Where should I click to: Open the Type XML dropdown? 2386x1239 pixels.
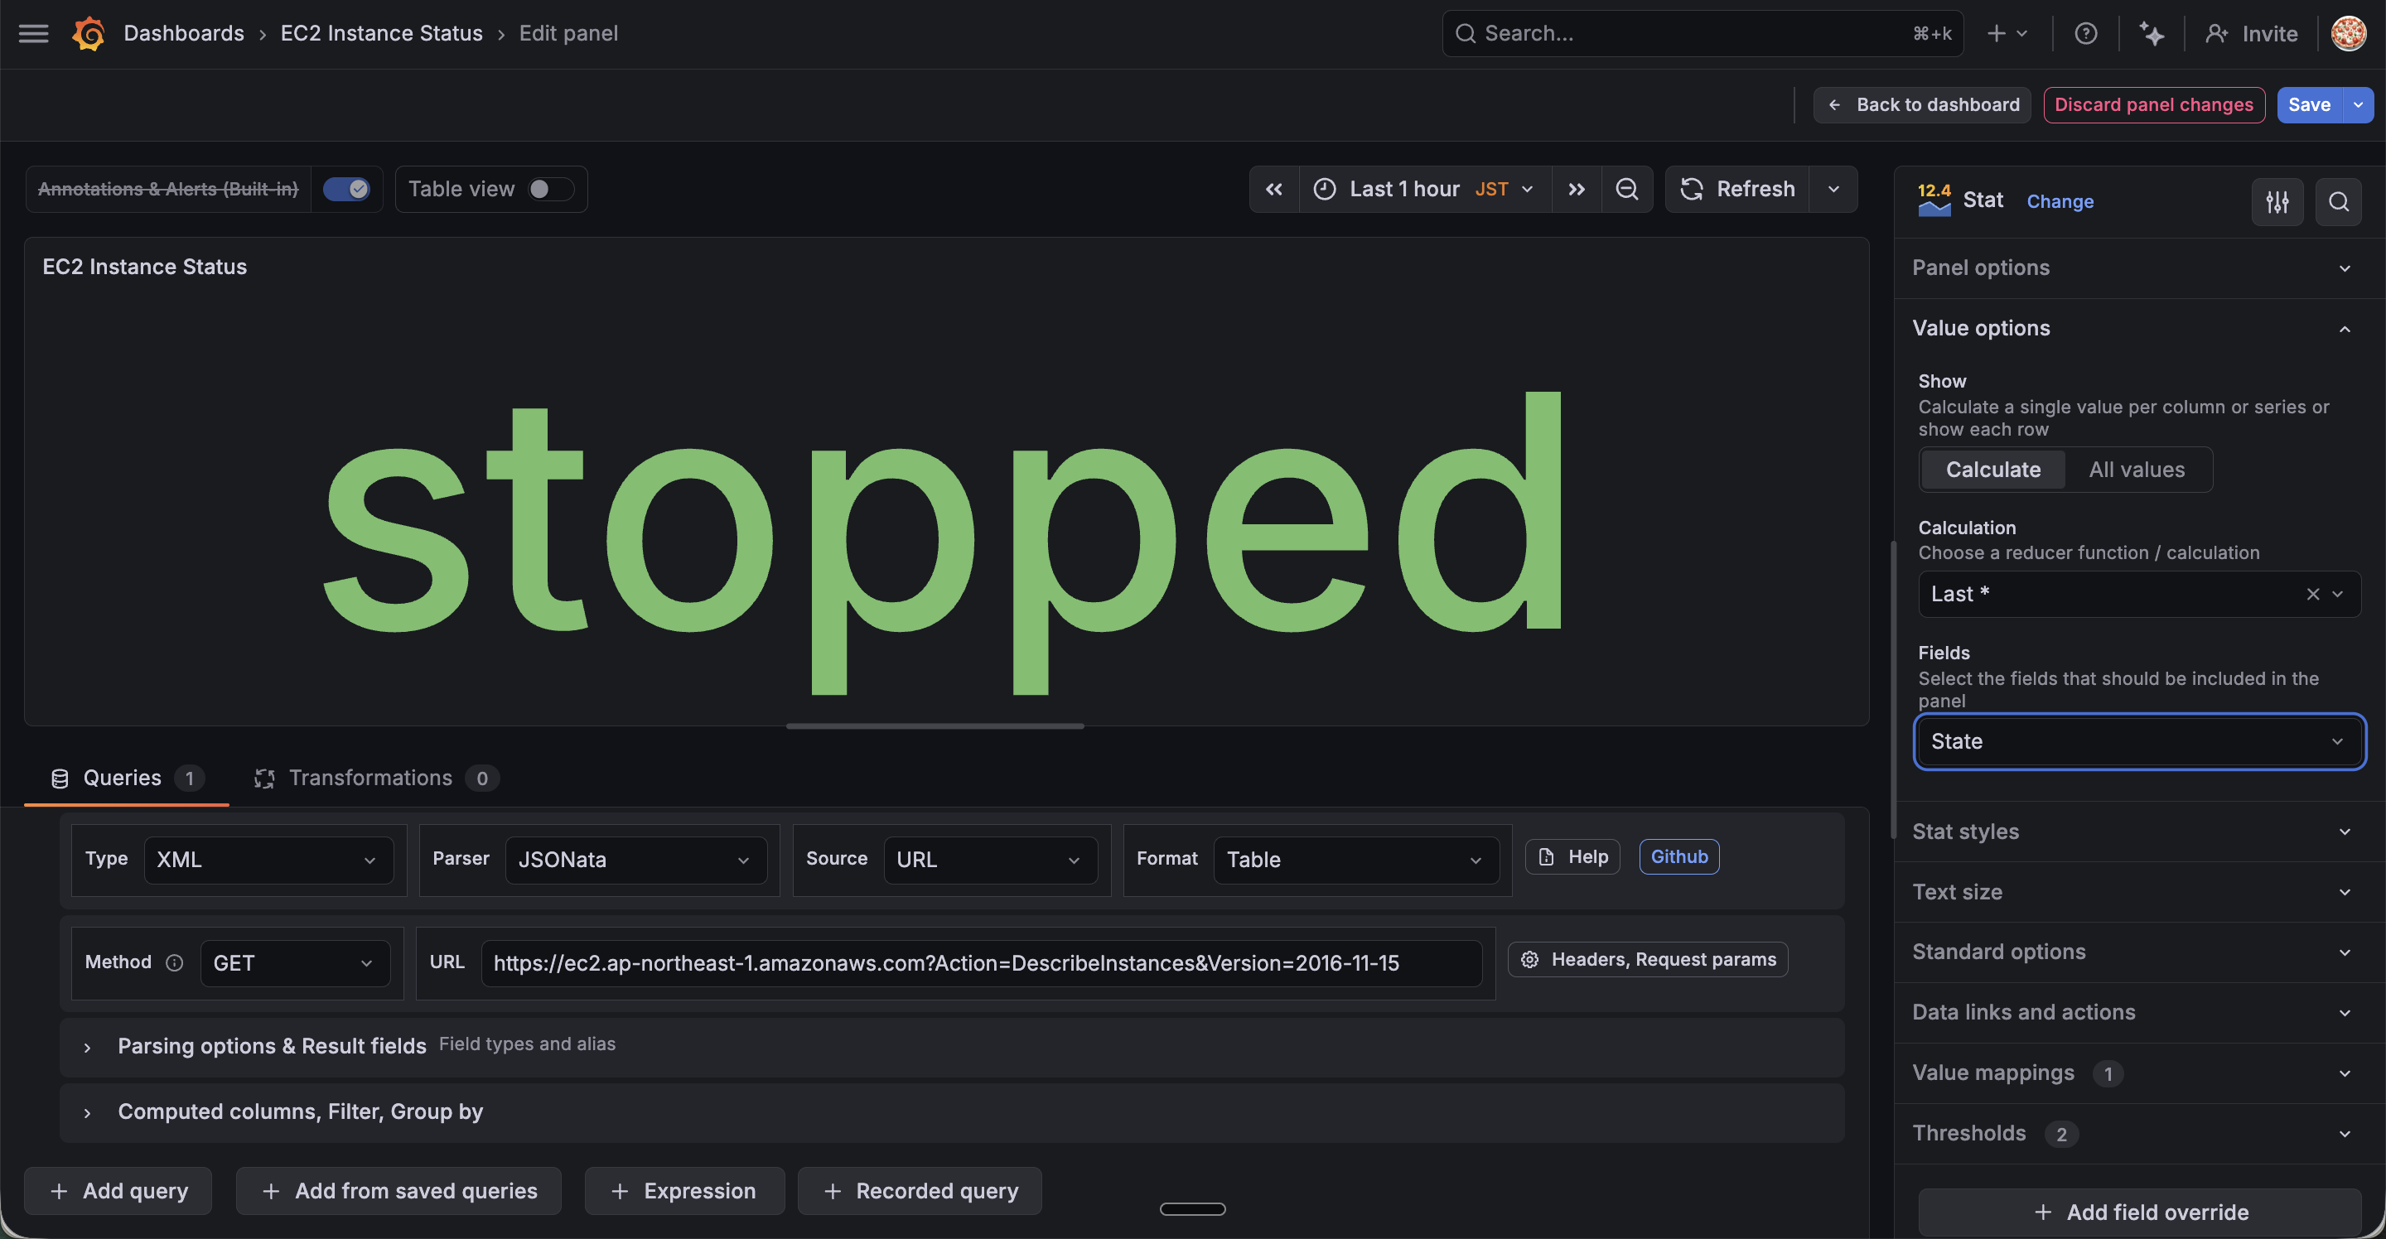pyautogui.click(x=268, y=860)
